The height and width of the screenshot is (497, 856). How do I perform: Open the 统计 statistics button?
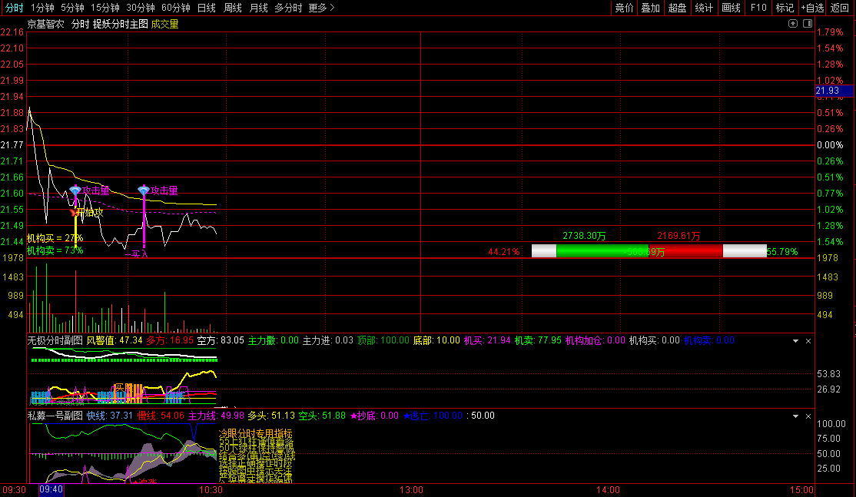tap(704, 8)
